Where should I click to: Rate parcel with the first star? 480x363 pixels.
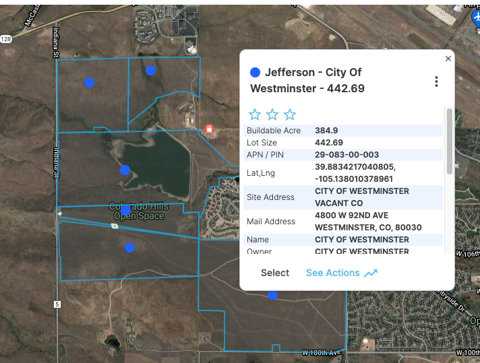[x=255, y=114]
